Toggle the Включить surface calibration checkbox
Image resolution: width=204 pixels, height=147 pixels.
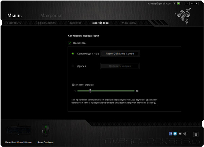70,43
